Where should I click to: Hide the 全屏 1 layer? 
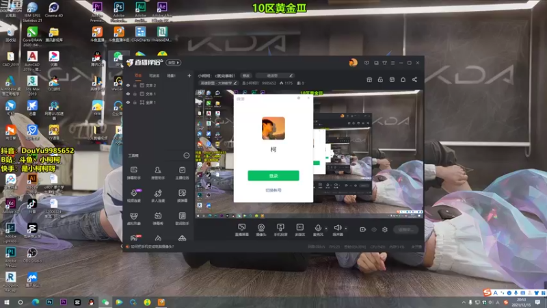point(128,102)
